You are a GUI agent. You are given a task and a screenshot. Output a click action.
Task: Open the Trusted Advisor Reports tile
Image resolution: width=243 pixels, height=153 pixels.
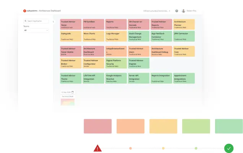161,24
